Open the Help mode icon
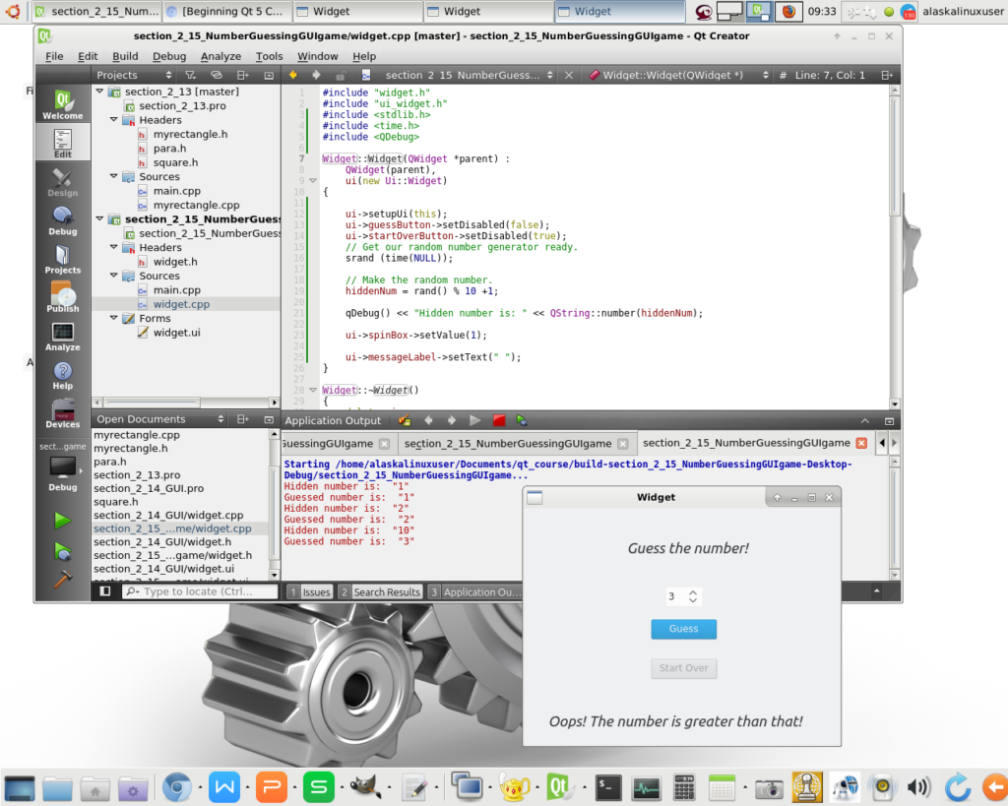This screenshot has height=806, width=1008. [62, 375]
